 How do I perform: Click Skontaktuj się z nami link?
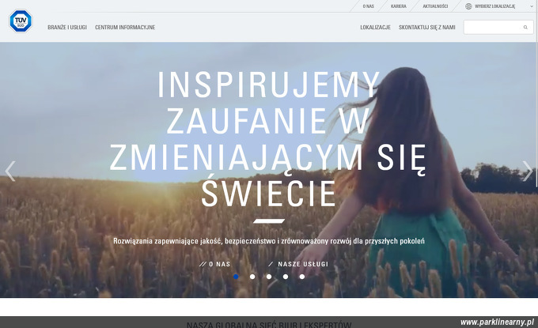pos(426,28)
